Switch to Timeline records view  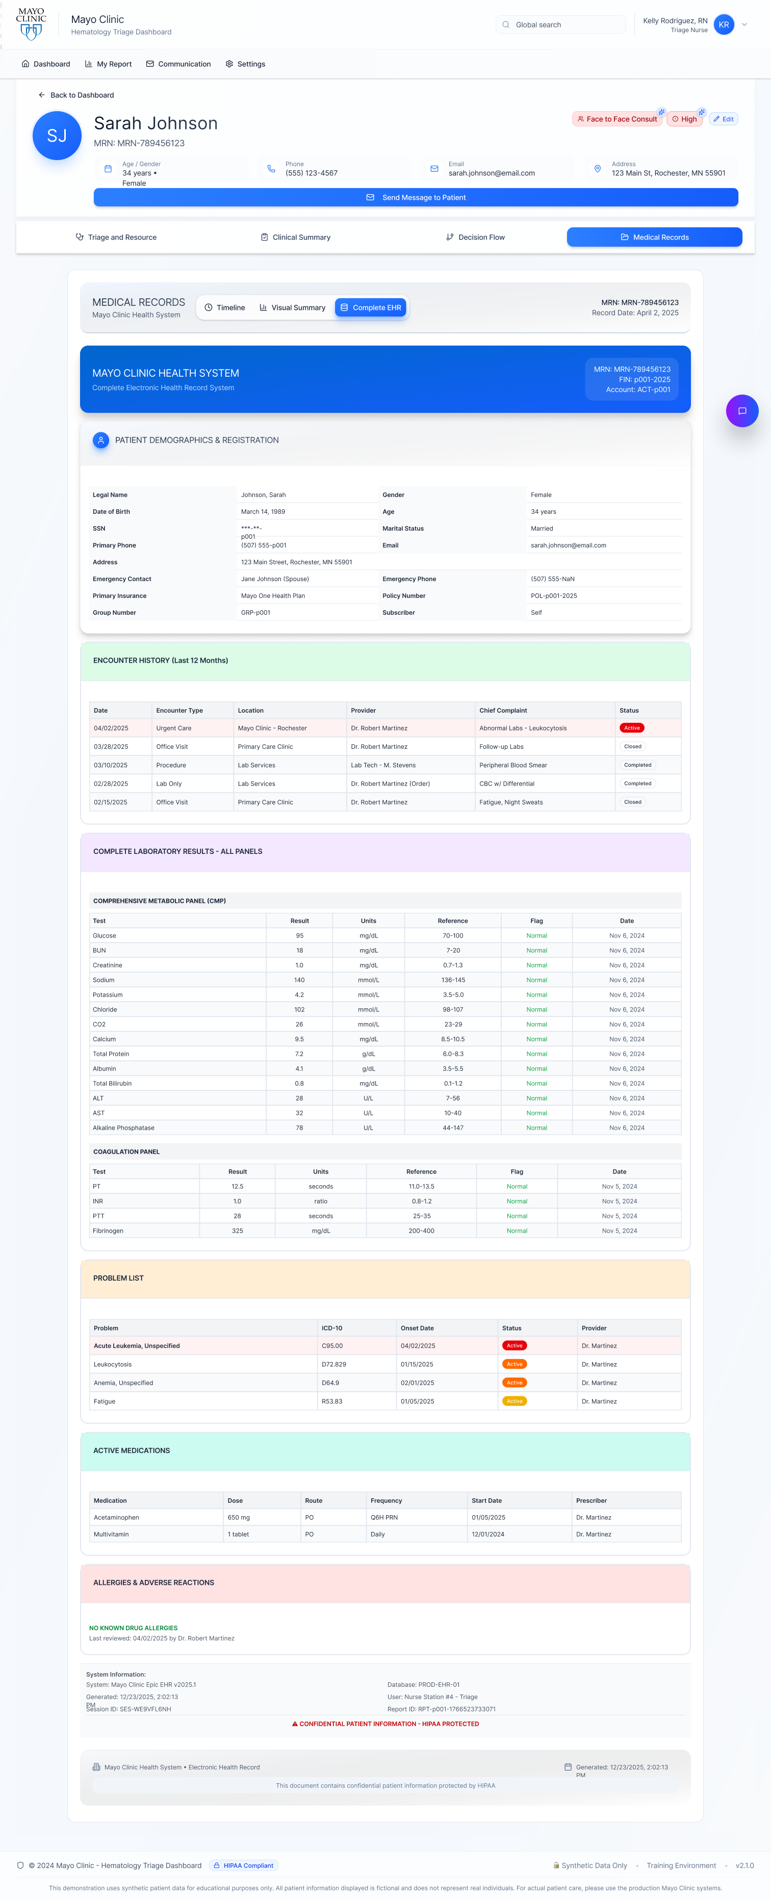224,307
